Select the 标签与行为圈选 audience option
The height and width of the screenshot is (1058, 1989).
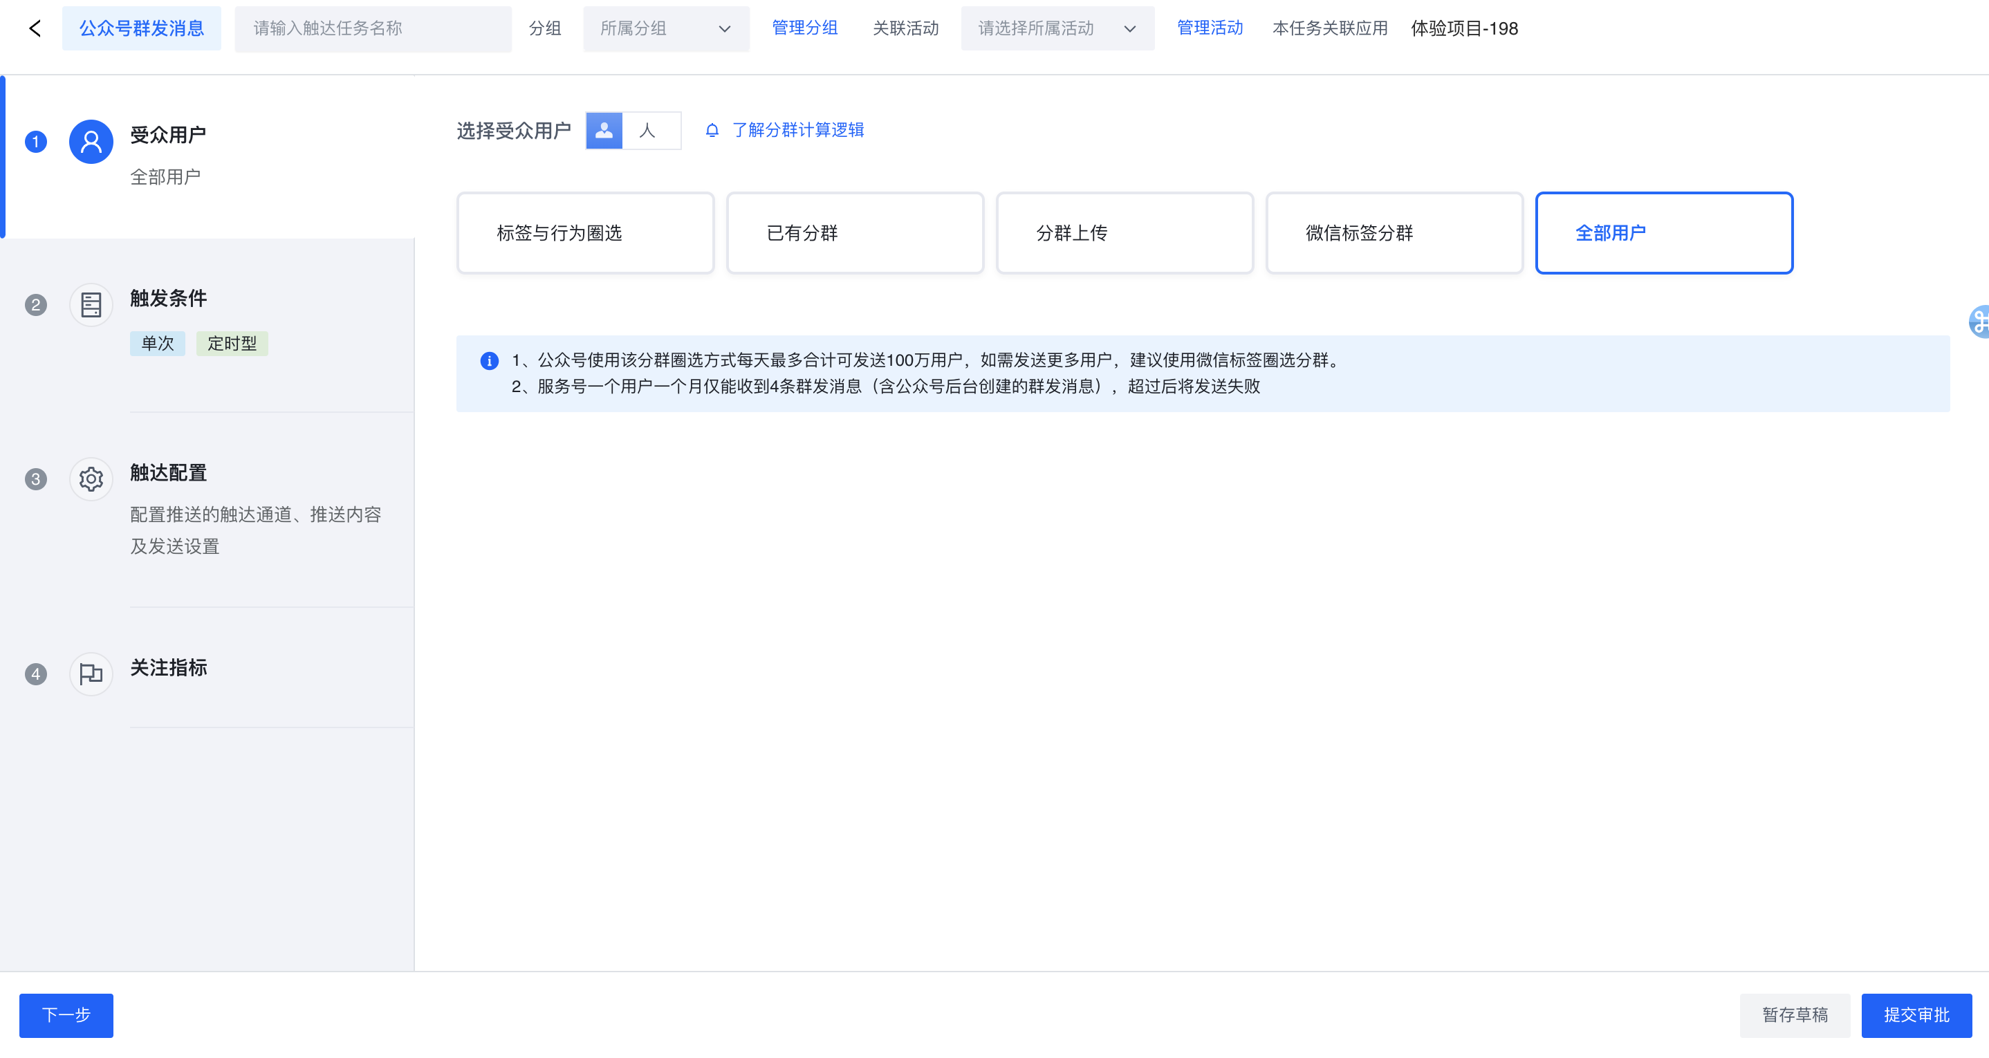point(584,232)
